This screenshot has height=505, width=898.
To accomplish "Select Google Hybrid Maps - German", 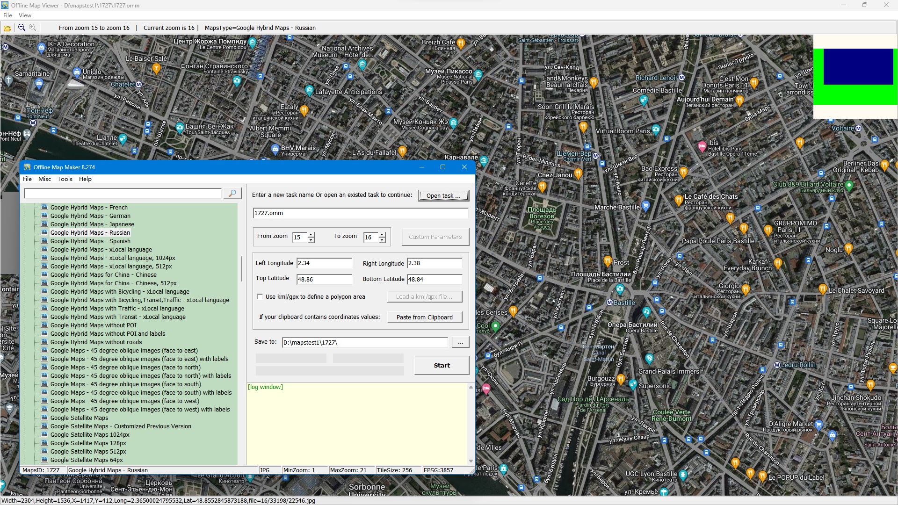I will (90, 216).
